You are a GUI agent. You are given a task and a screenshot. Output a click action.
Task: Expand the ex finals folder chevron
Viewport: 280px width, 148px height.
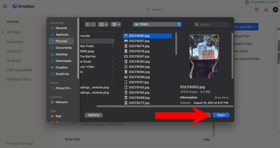pyautogui.click(x=112, y=62)
